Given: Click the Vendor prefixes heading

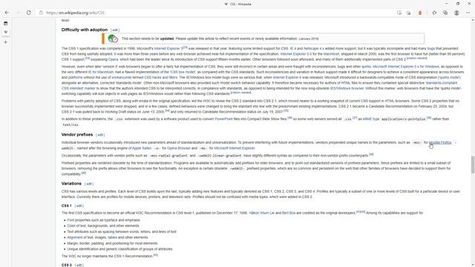Looking at the screenshot, I should [77, 135].
